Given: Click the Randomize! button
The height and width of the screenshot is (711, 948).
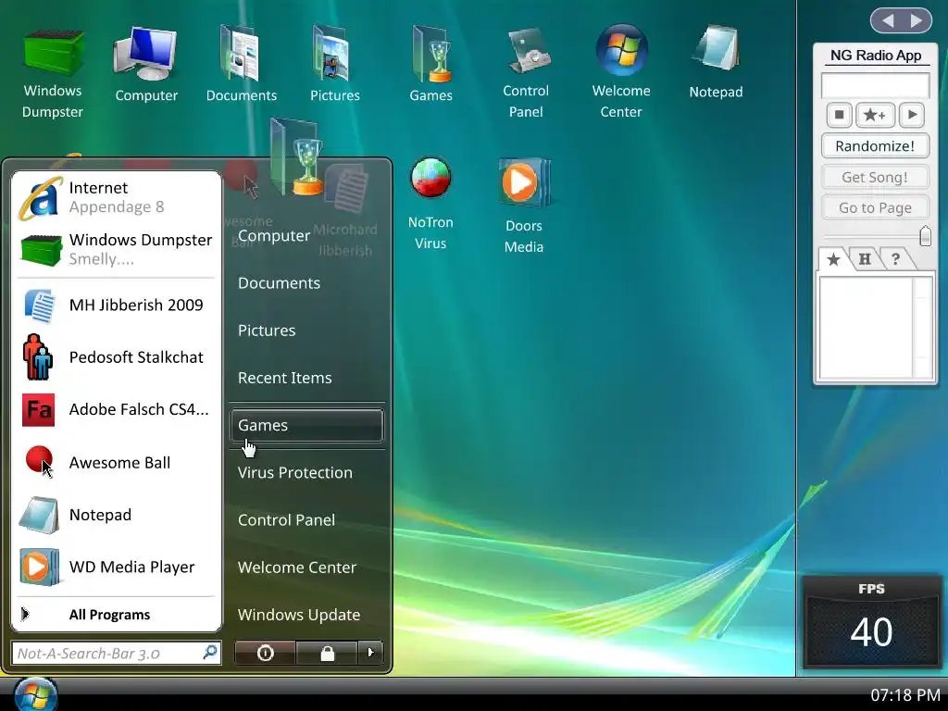Looking at the screenshot, I should tap(875, 145).
